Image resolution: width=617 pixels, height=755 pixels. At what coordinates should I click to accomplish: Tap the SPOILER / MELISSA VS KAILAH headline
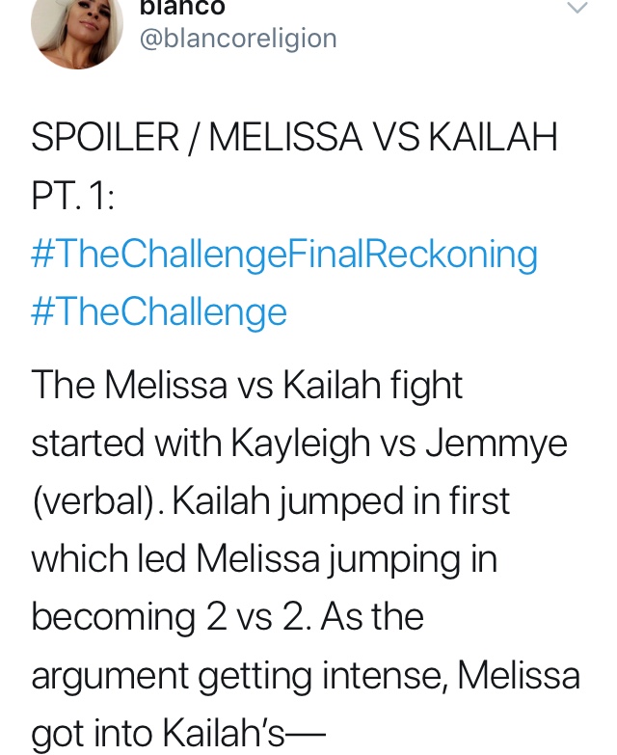(294, 138)
